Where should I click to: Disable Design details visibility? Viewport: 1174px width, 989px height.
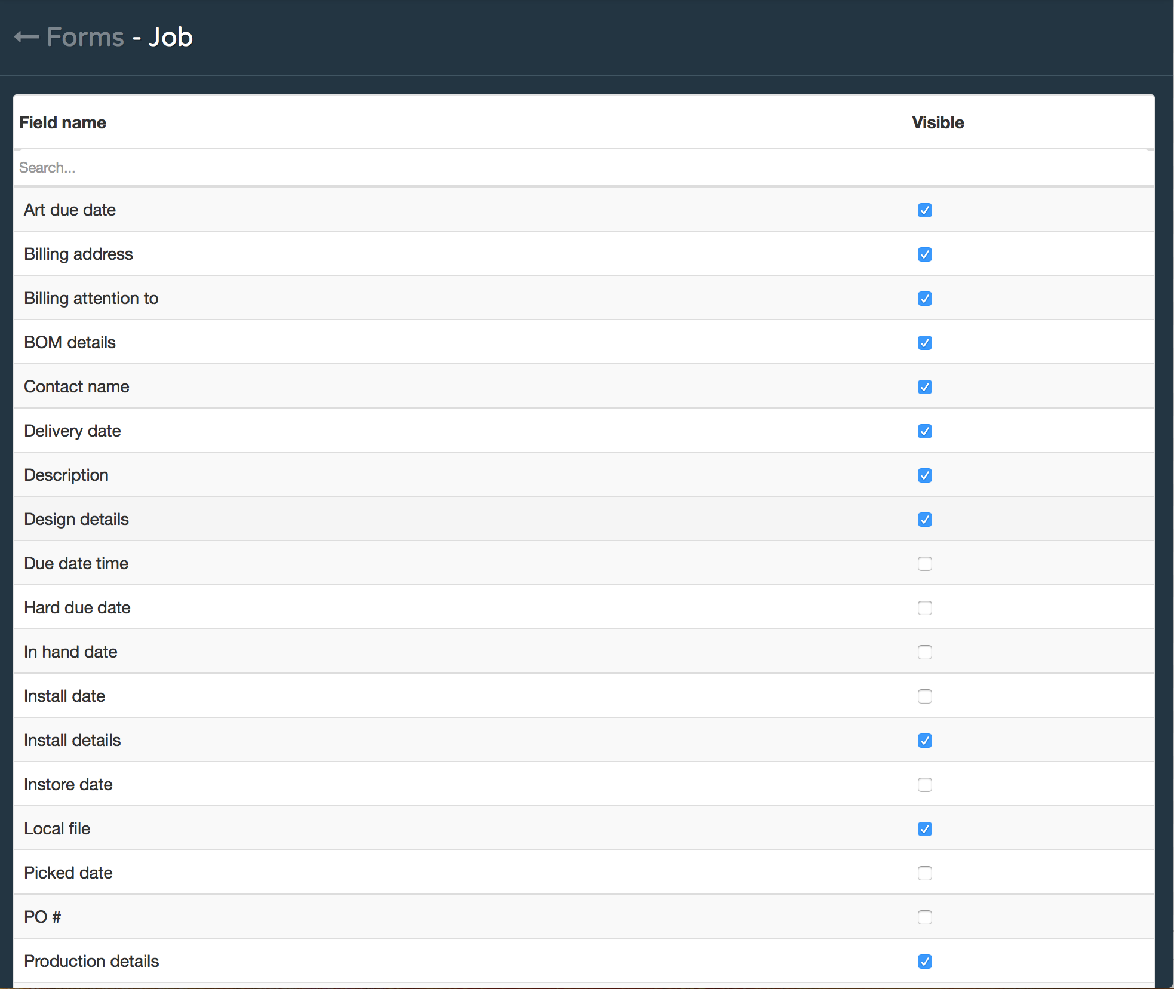pos(924,520)
